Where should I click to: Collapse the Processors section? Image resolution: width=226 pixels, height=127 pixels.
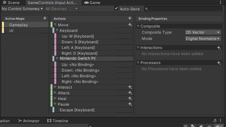pyautogui.click(x=138, y=63)
